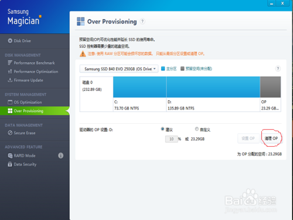Click the '135.89 GB NTFS' label
The image size is (293, 220).
point(181,109)
